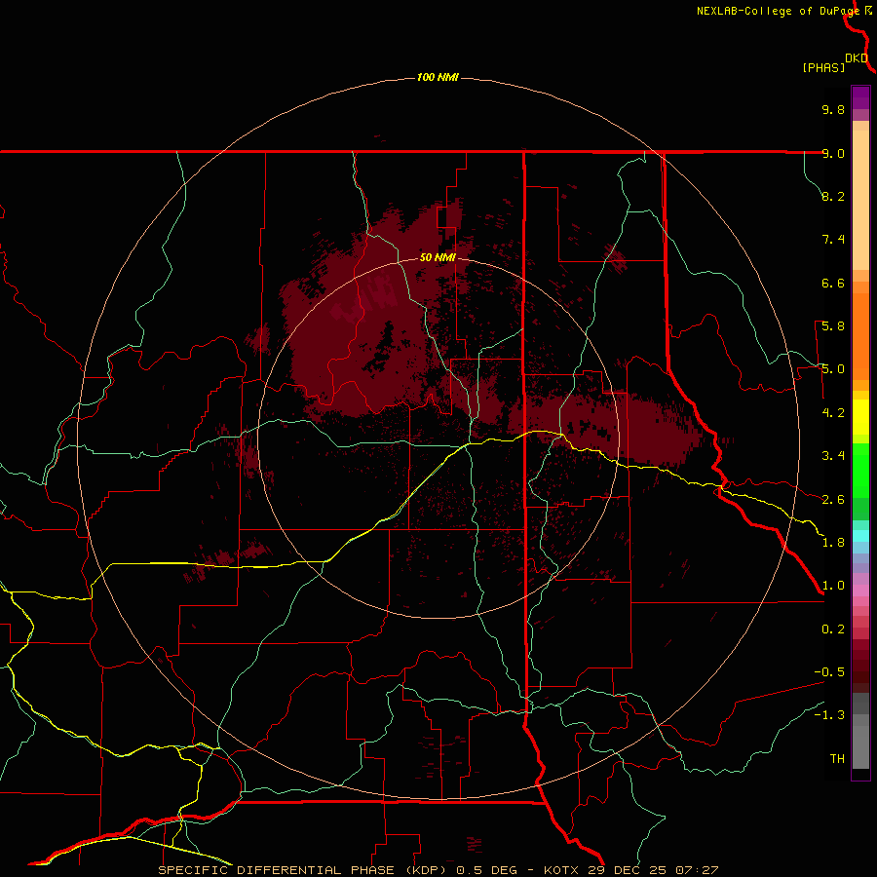Click the 0.2 legend value
The height and width of the screenshot is (877, 877).
click(x=833, y=629)
